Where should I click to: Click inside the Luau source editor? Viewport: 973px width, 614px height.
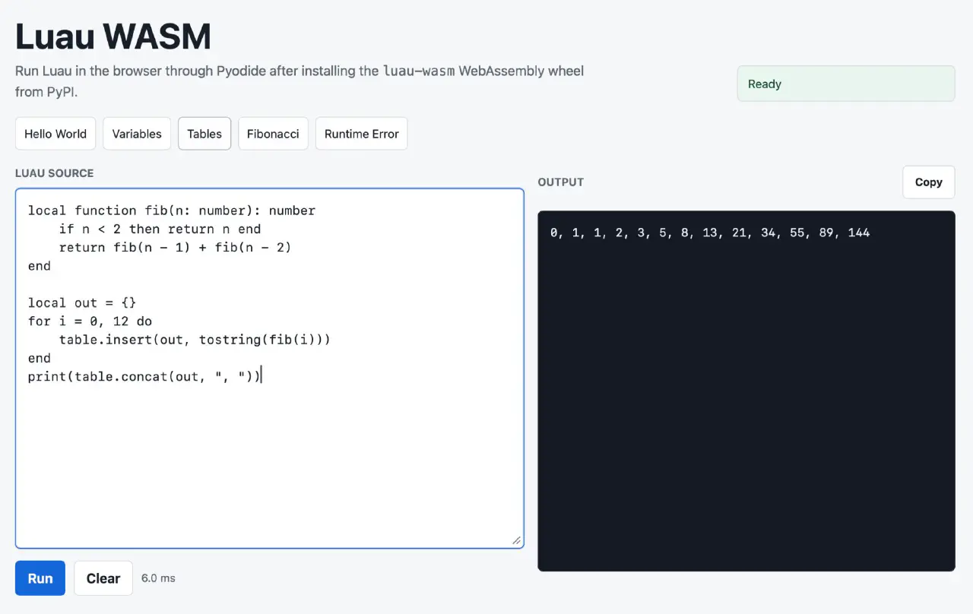pos(269,369)
